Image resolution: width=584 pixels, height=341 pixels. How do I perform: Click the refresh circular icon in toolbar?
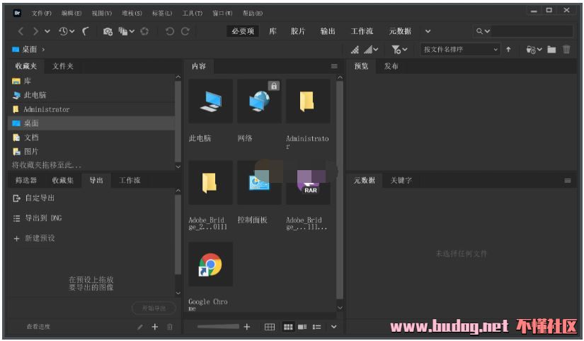[x=144, y=31]
